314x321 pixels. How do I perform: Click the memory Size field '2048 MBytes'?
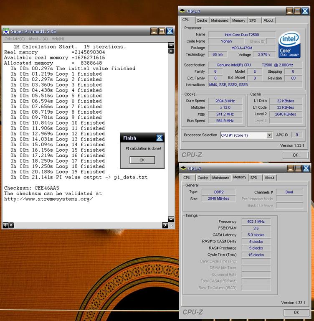(x=219, y=199)
